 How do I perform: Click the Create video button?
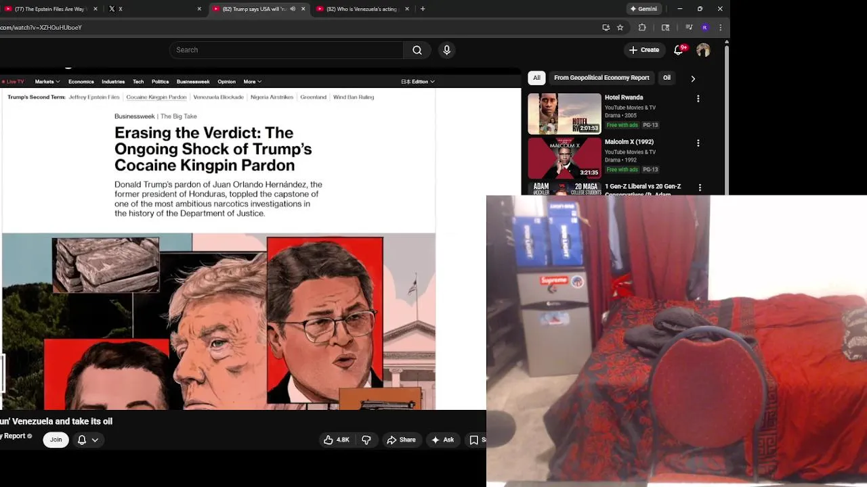[643, 50]
